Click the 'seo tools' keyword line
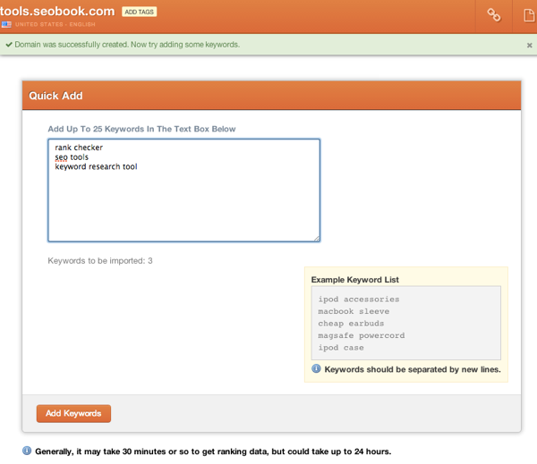The width and height of the screenshot is (537, 464). [72, 157]
